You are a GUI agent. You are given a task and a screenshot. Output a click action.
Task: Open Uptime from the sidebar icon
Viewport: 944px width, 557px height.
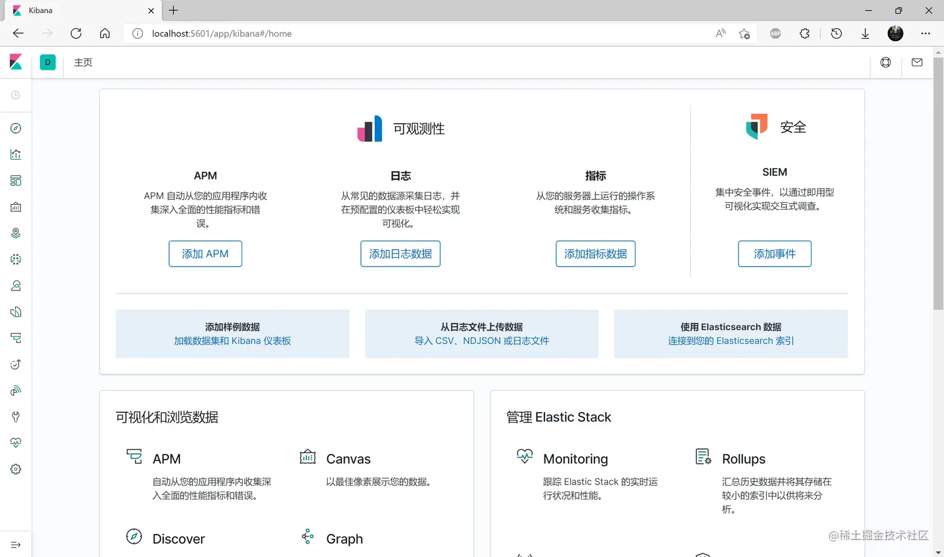click(16, 364)
